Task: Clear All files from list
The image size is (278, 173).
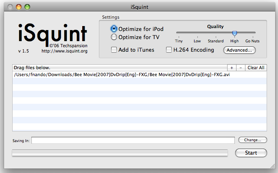Action: click(256, 68)
